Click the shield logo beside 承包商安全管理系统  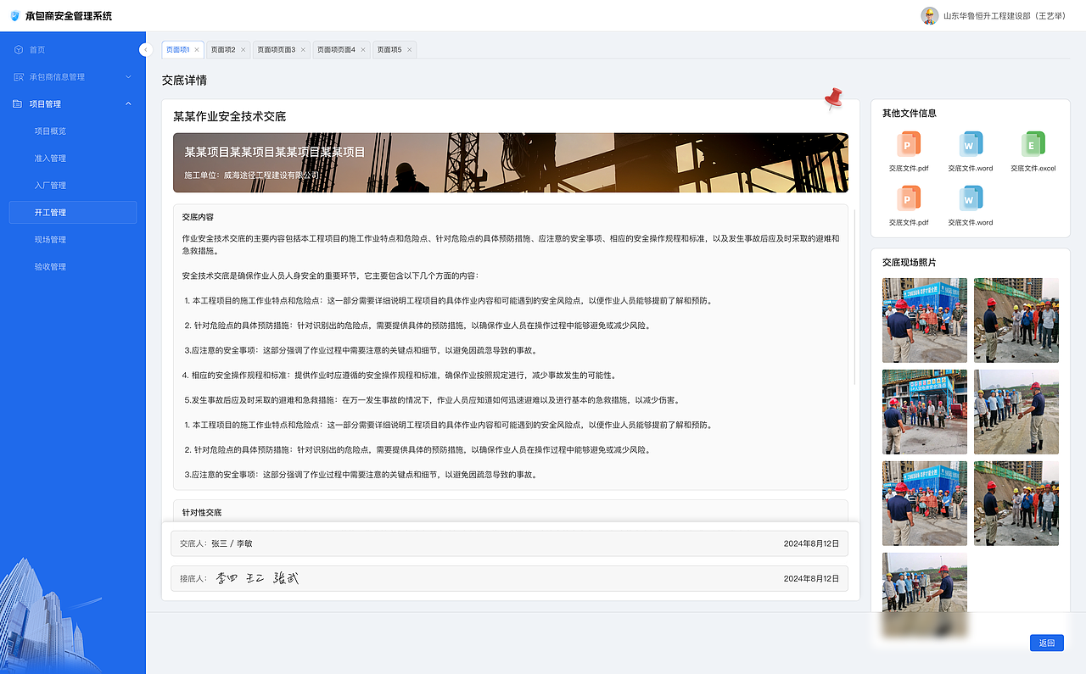(x=14, y=15)
